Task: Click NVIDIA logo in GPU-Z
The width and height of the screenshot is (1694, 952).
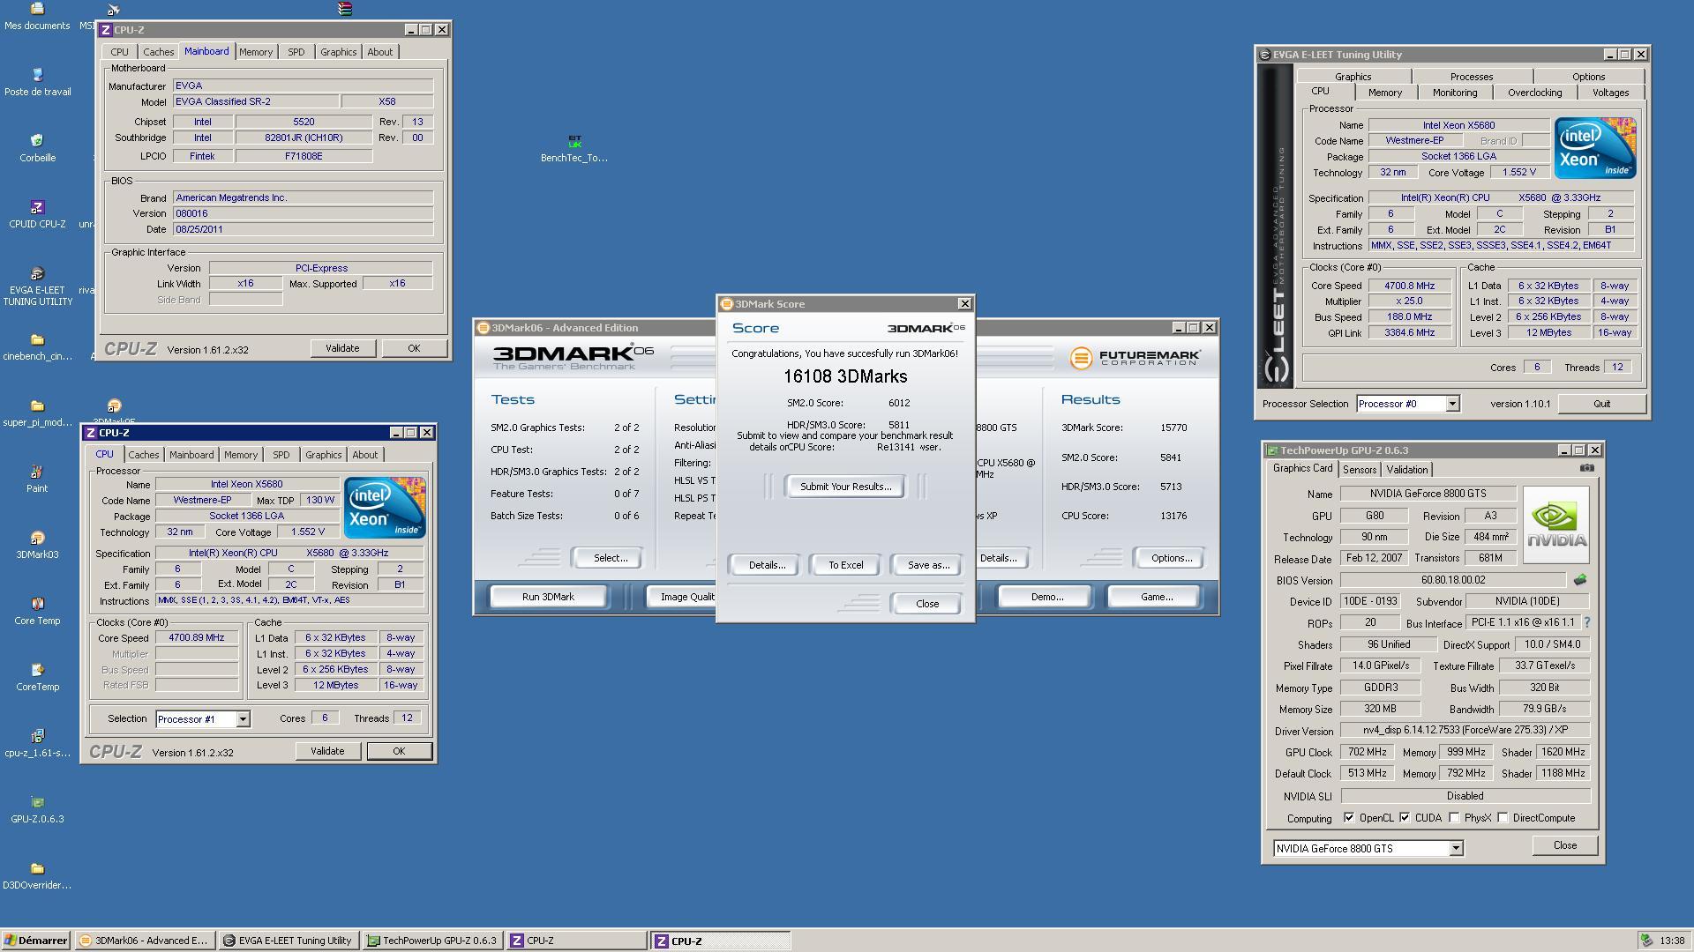Action: click(1555, 525)
